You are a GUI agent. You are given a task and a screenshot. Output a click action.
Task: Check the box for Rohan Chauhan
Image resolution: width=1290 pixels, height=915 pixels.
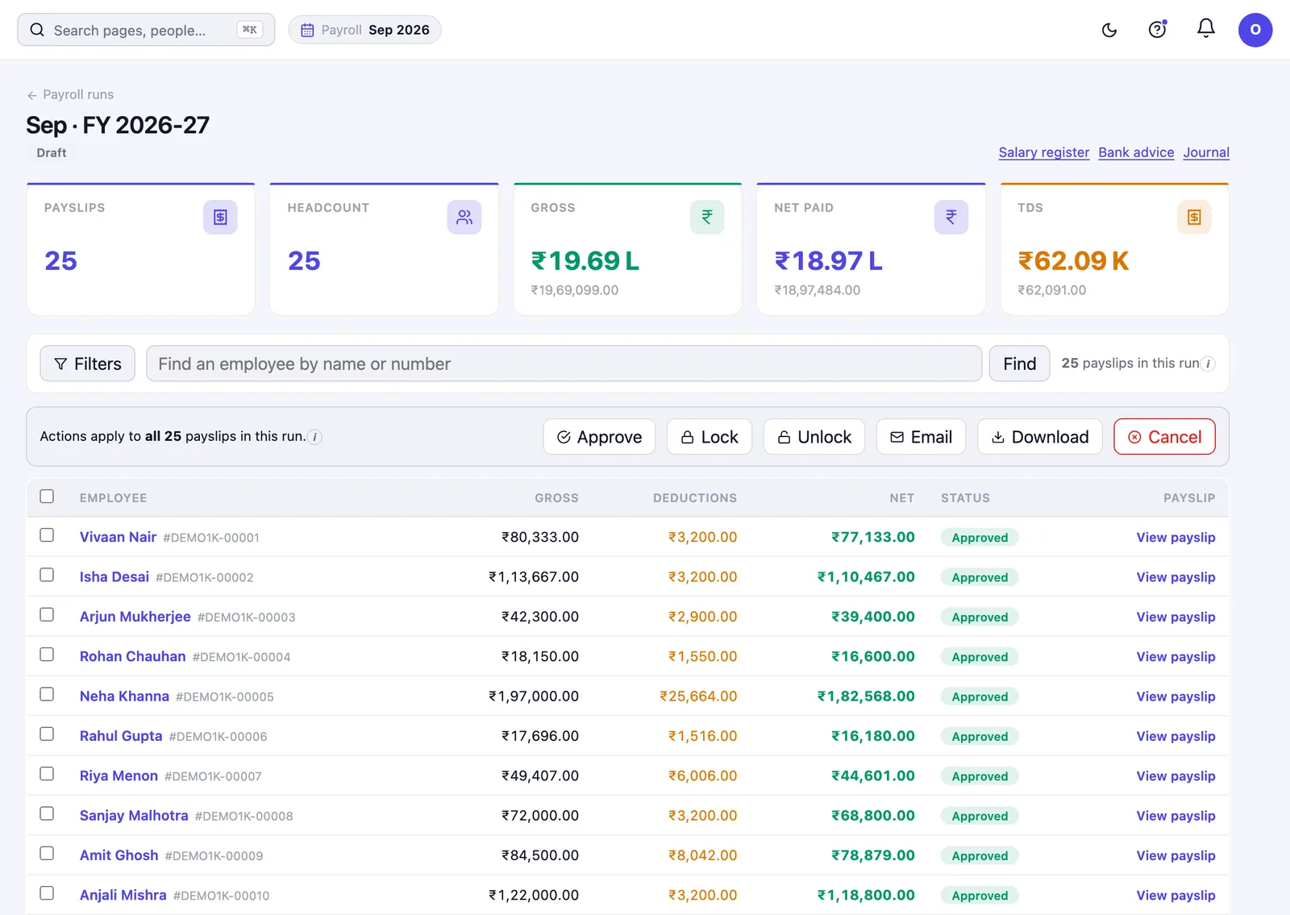(x=47, y=655)
